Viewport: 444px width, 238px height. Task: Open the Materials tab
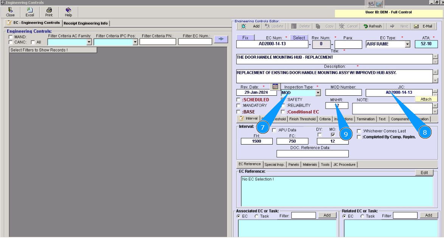[x=310, y=165]
